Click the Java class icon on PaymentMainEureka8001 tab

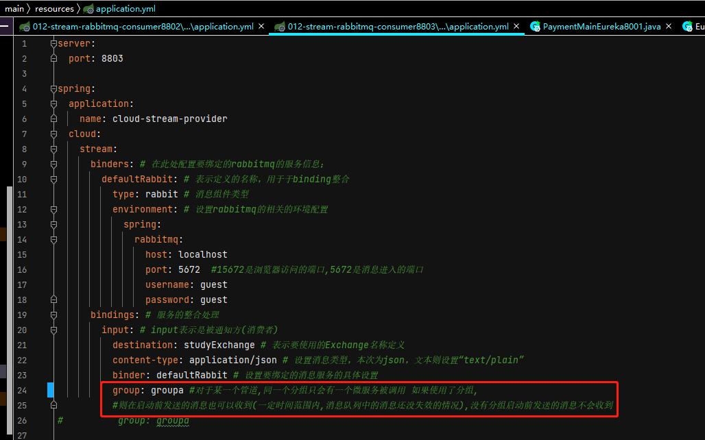click(536, 25)
